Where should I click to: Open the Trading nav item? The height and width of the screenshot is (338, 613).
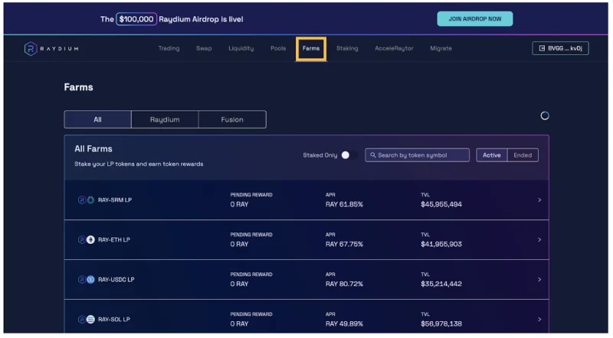[169, 48]
